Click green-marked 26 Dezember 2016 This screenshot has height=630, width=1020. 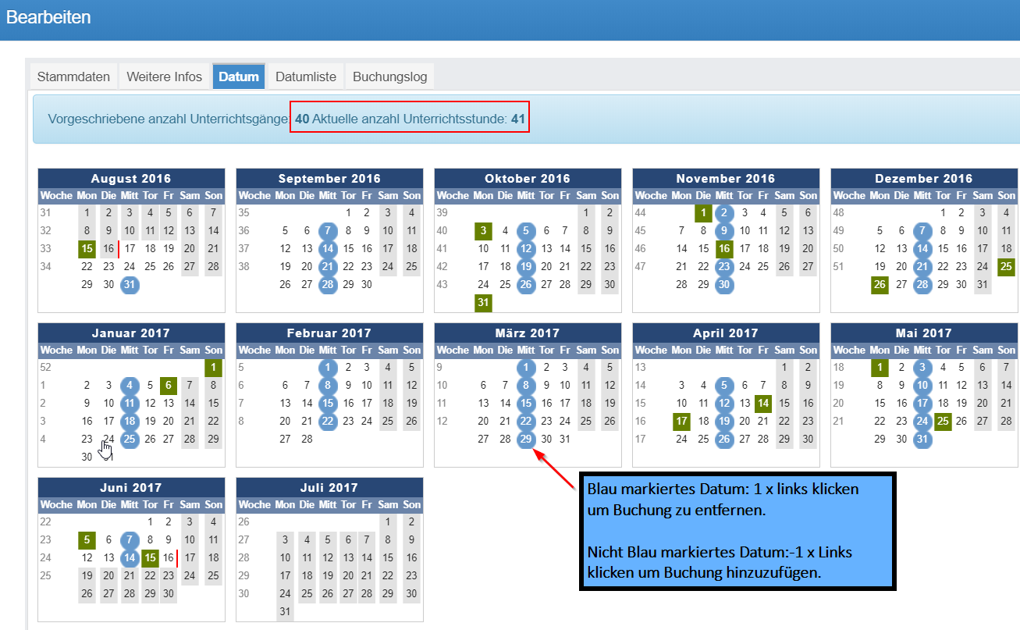(x=880, y=285)
